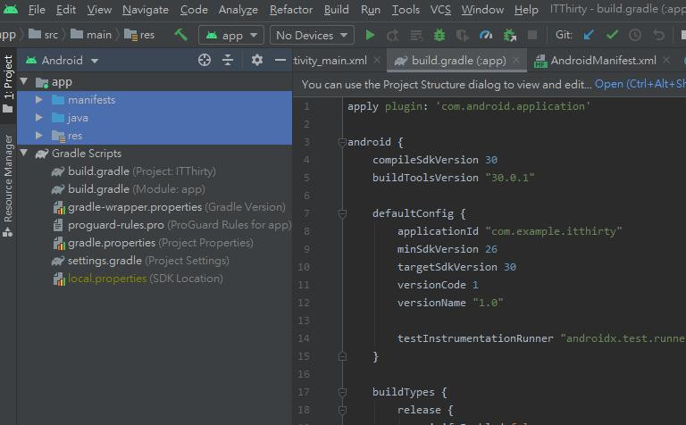Hide the Project panel with minus icon

[x=280, y=60]
